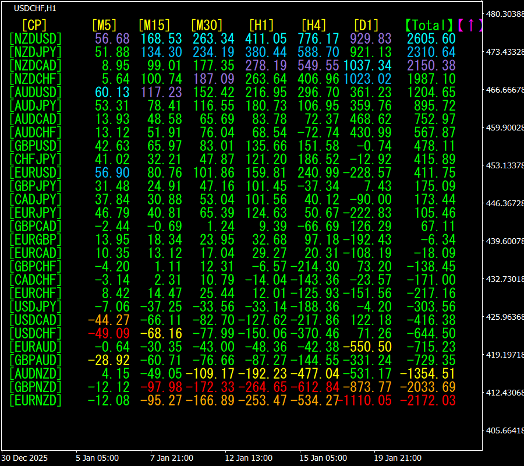Select the [CP] column header
Image resolution: width=524 pixels, height=466 pixels.
point(34,26)
